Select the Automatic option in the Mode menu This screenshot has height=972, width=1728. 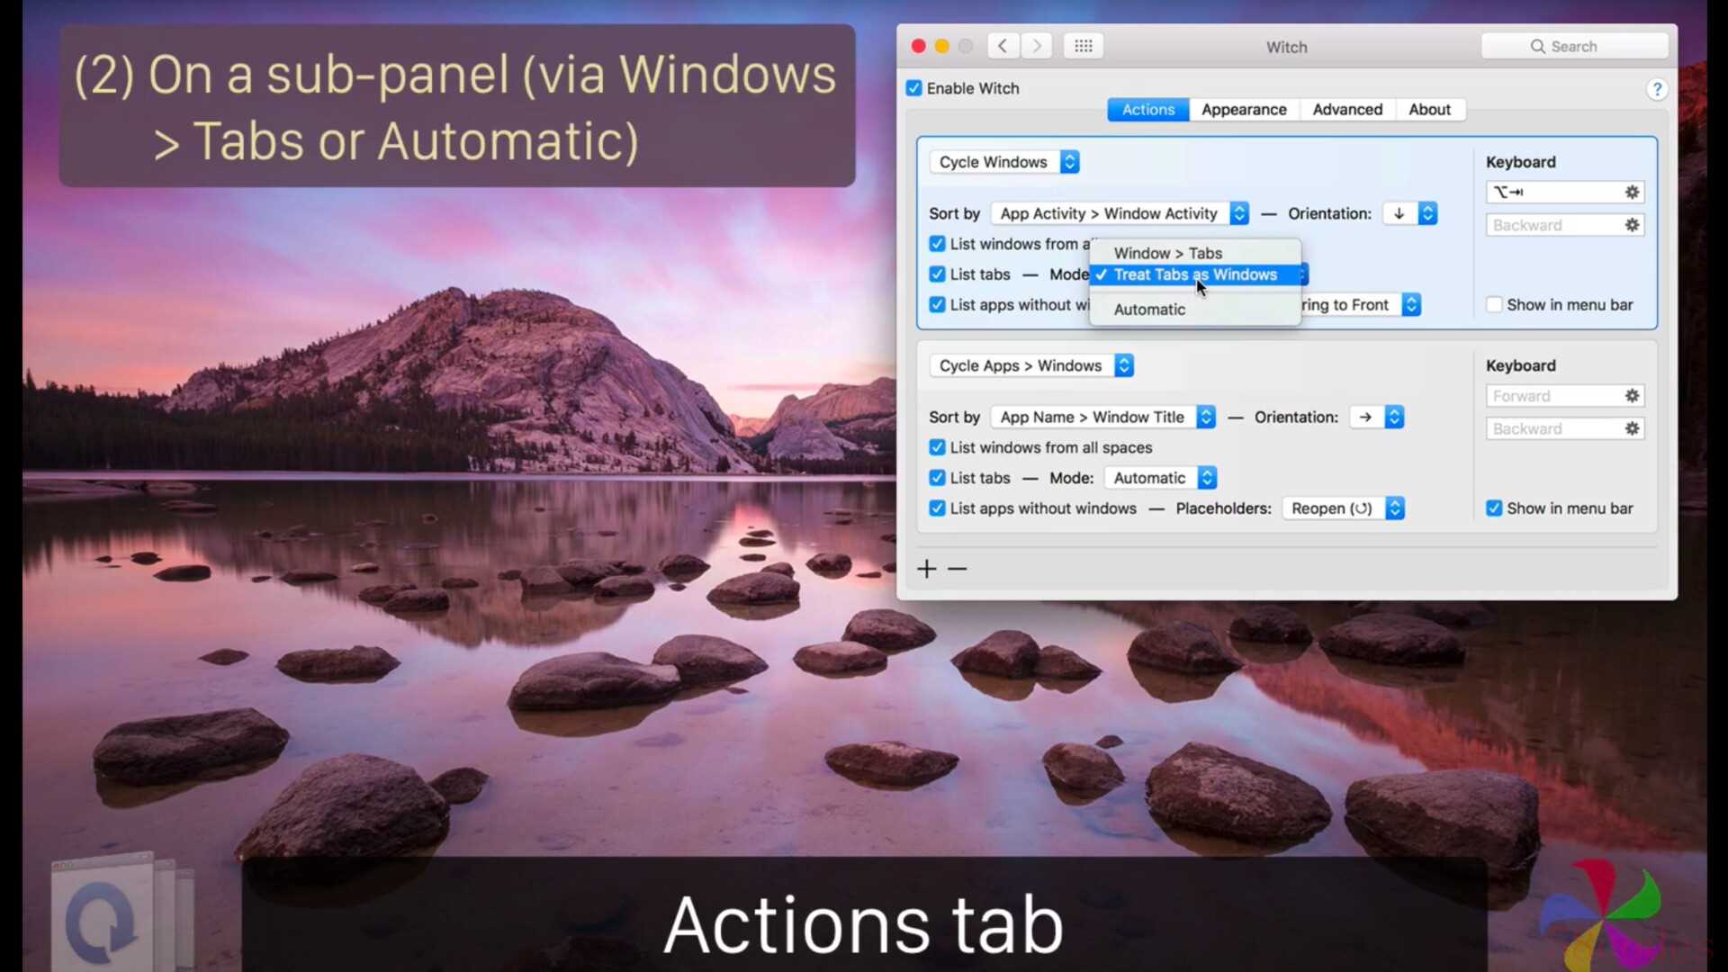[x=1149, y=310]
